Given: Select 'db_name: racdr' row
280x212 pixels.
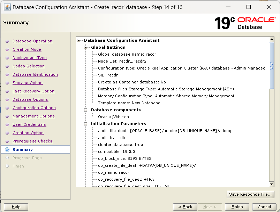Looking at the screenshot, I should point(114,172).
